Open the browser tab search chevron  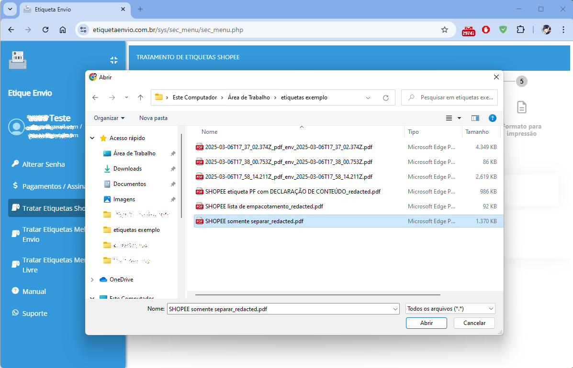10,9
